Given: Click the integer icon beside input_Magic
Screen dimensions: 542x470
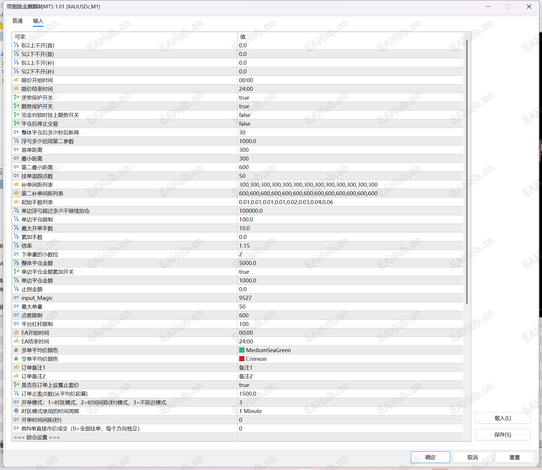Looking at the screenshot, I should (16, 298).
